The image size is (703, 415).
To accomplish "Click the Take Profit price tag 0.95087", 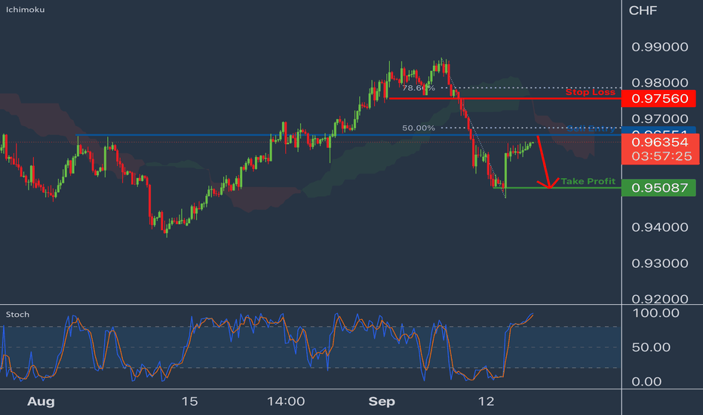I will 658,188.
